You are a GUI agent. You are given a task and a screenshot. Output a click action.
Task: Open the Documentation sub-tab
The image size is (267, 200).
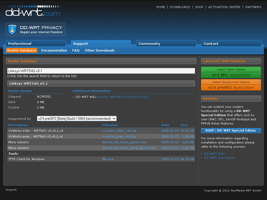tap(54, 50)
